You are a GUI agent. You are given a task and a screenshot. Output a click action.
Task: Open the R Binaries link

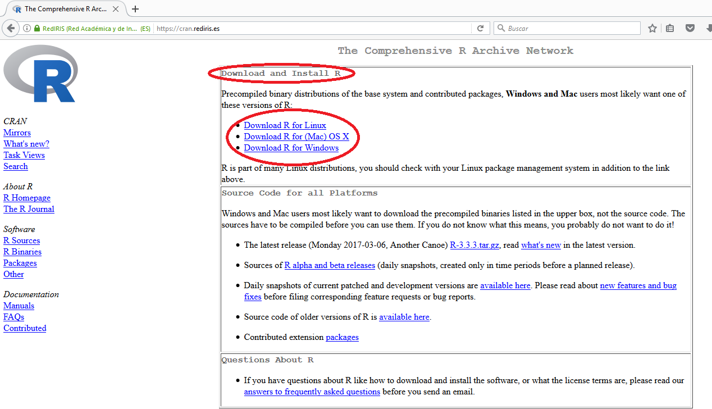pyautogui.click(x=22, y=252)
